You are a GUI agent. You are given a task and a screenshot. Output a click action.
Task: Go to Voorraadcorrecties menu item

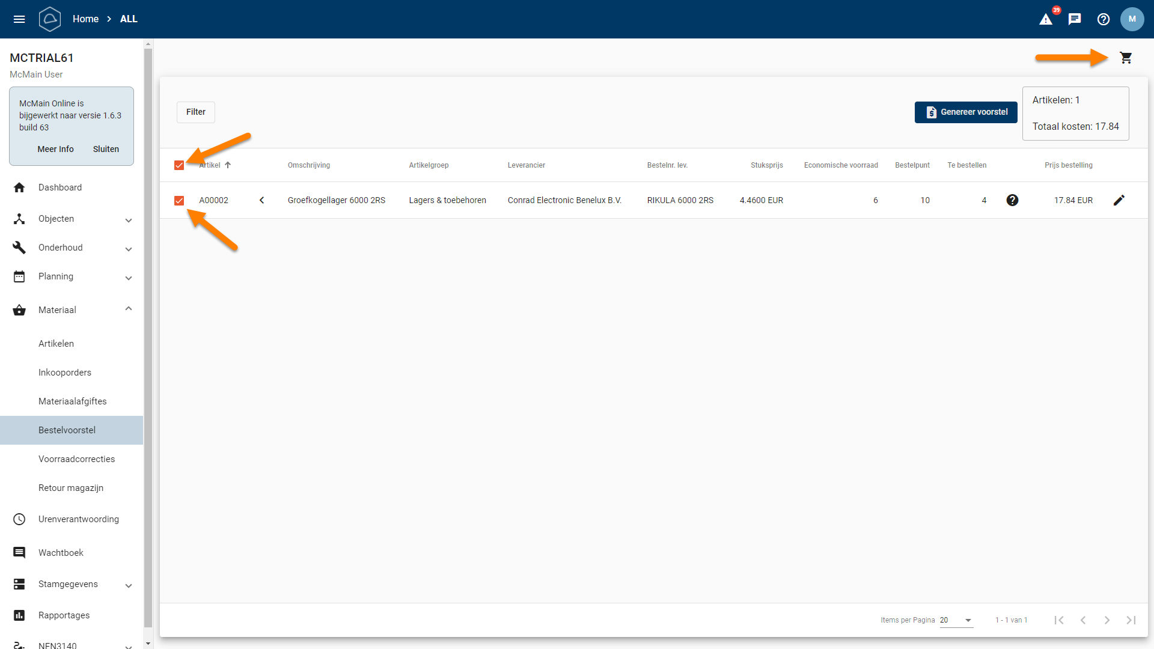tap(76, 459)
